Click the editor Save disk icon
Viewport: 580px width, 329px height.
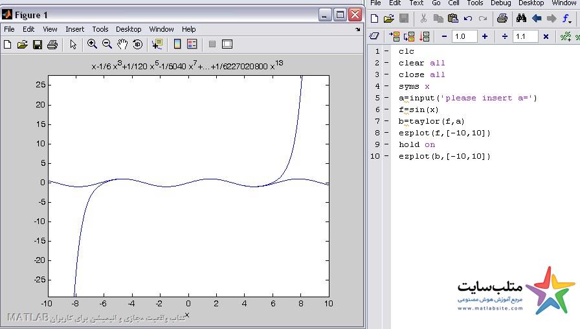(404, 18)
